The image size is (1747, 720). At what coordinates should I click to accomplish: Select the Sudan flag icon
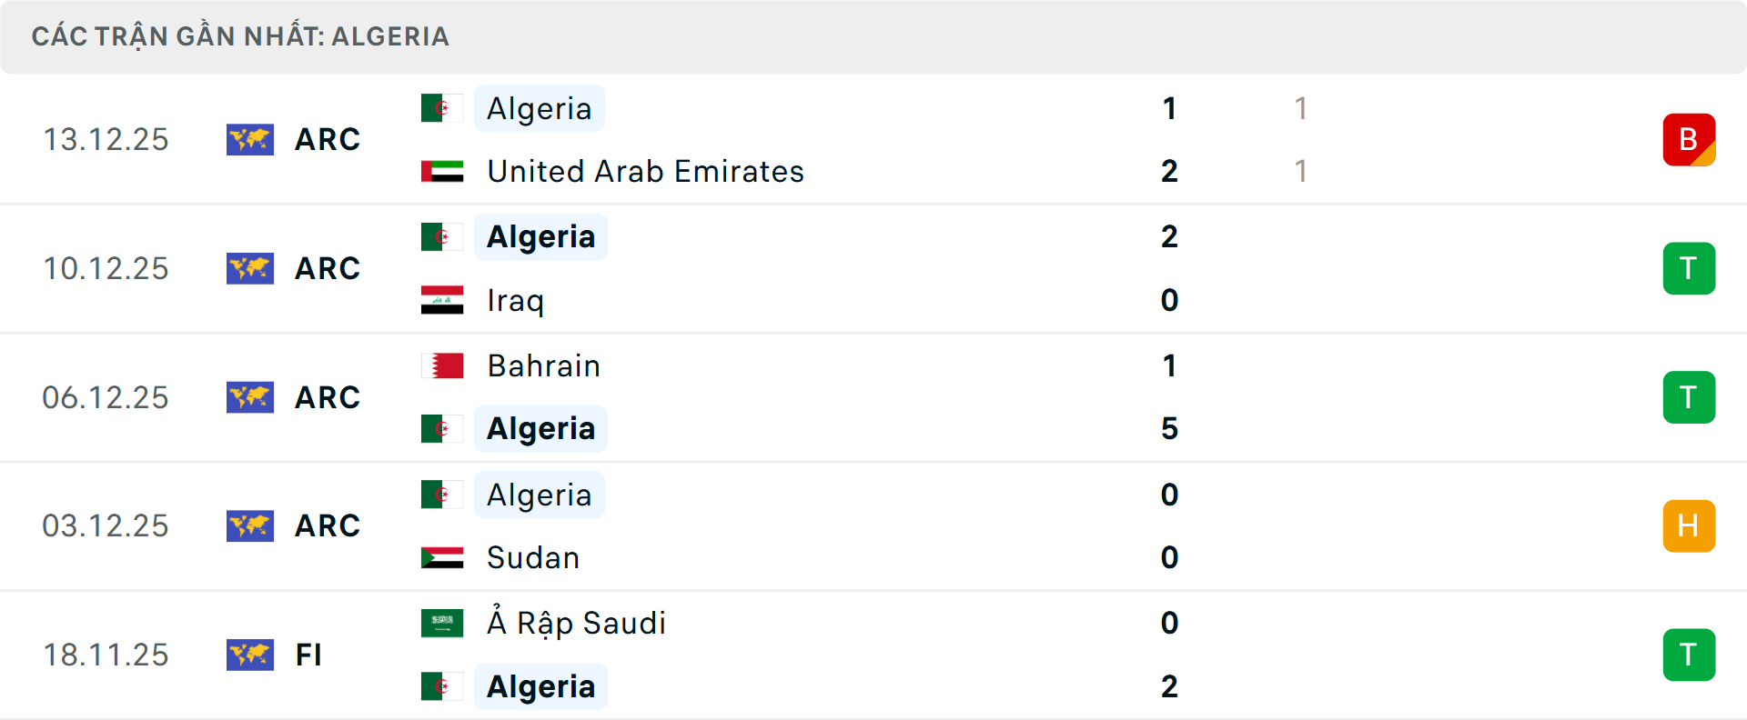[442, 558]
